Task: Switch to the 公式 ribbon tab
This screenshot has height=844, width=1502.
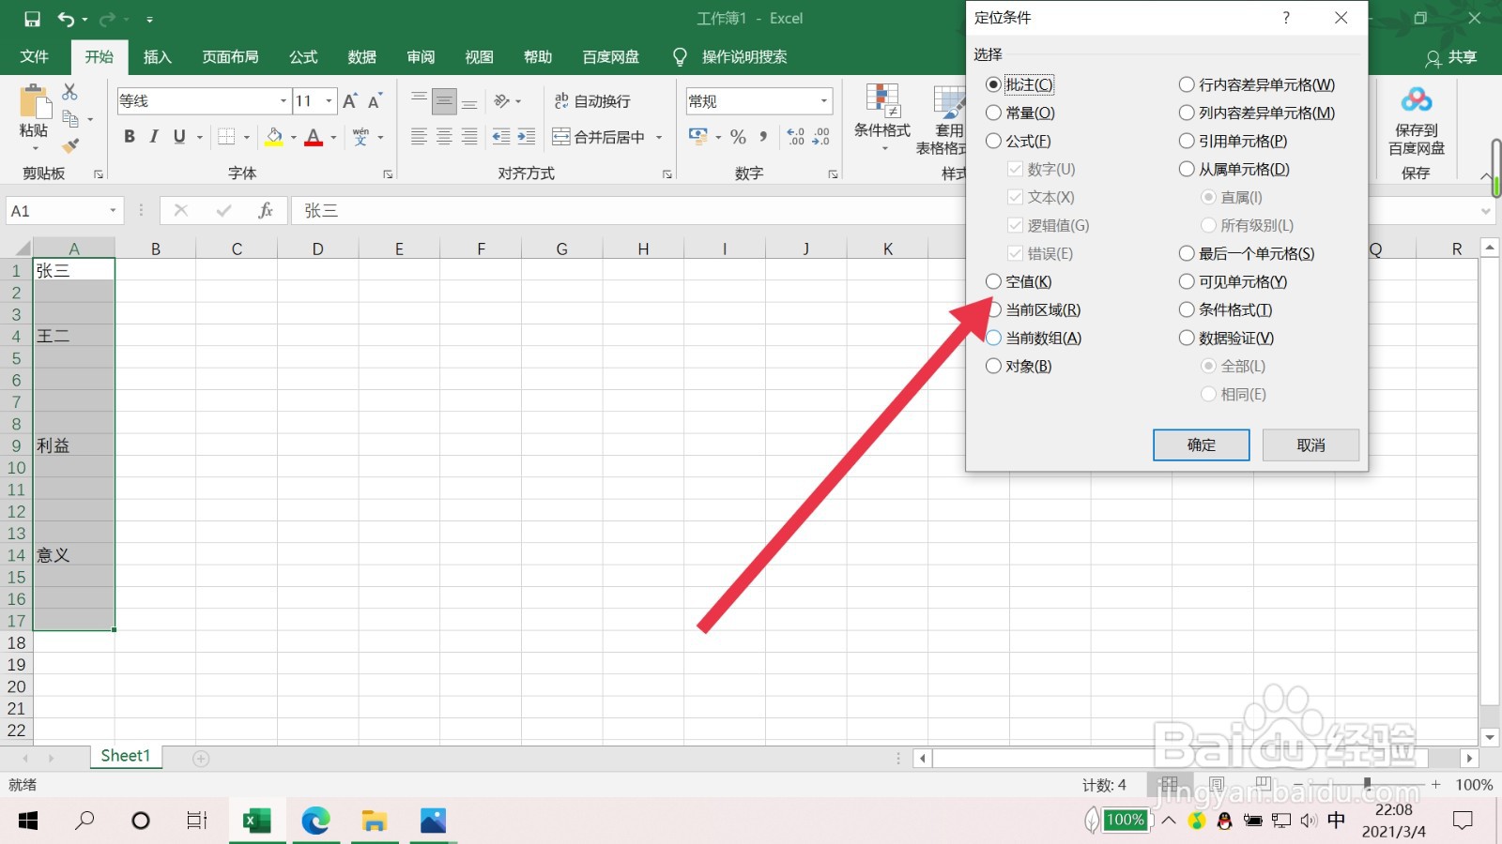Action: coord(303,57)
